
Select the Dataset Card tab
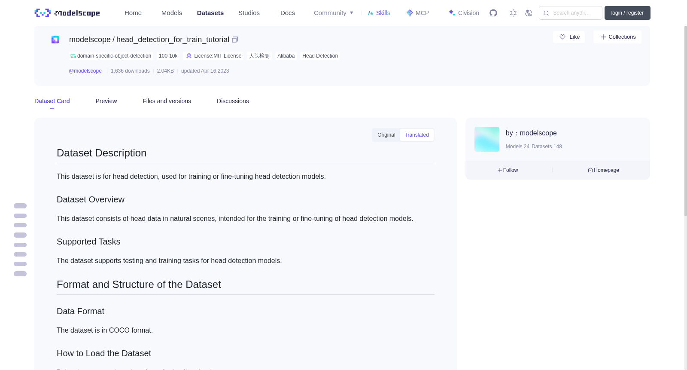[52, 101]
